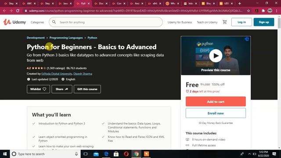Click the site padlock icon
The width and height of the screenshot is (281, 158).
[x=26, y=11]
